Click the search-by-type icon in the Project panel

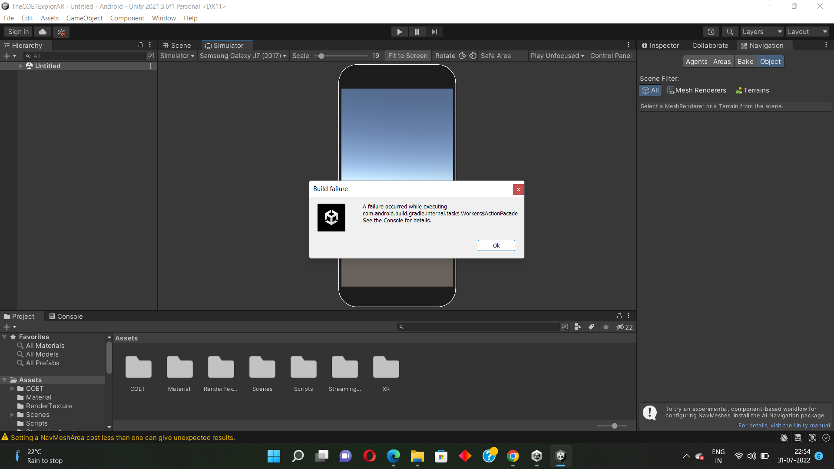point(577,327)
